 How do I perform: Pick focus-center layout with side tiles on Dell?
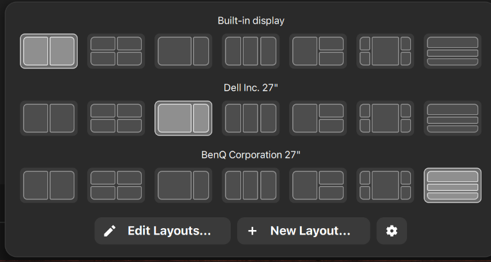tap(385, 118)
